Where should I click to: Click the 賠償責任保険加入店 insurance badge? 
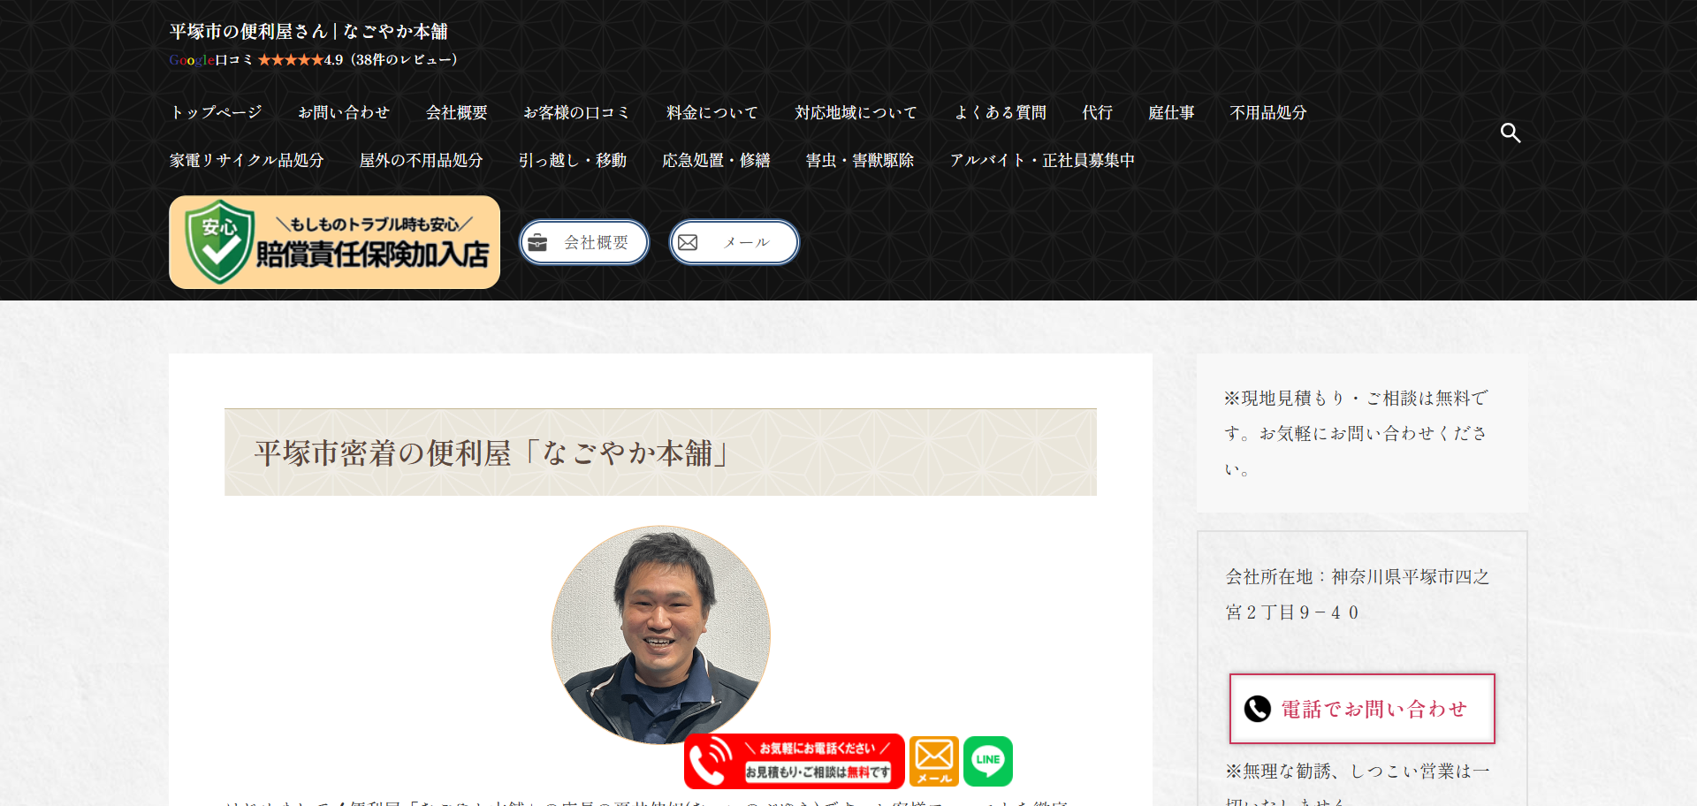coord(334,242)
